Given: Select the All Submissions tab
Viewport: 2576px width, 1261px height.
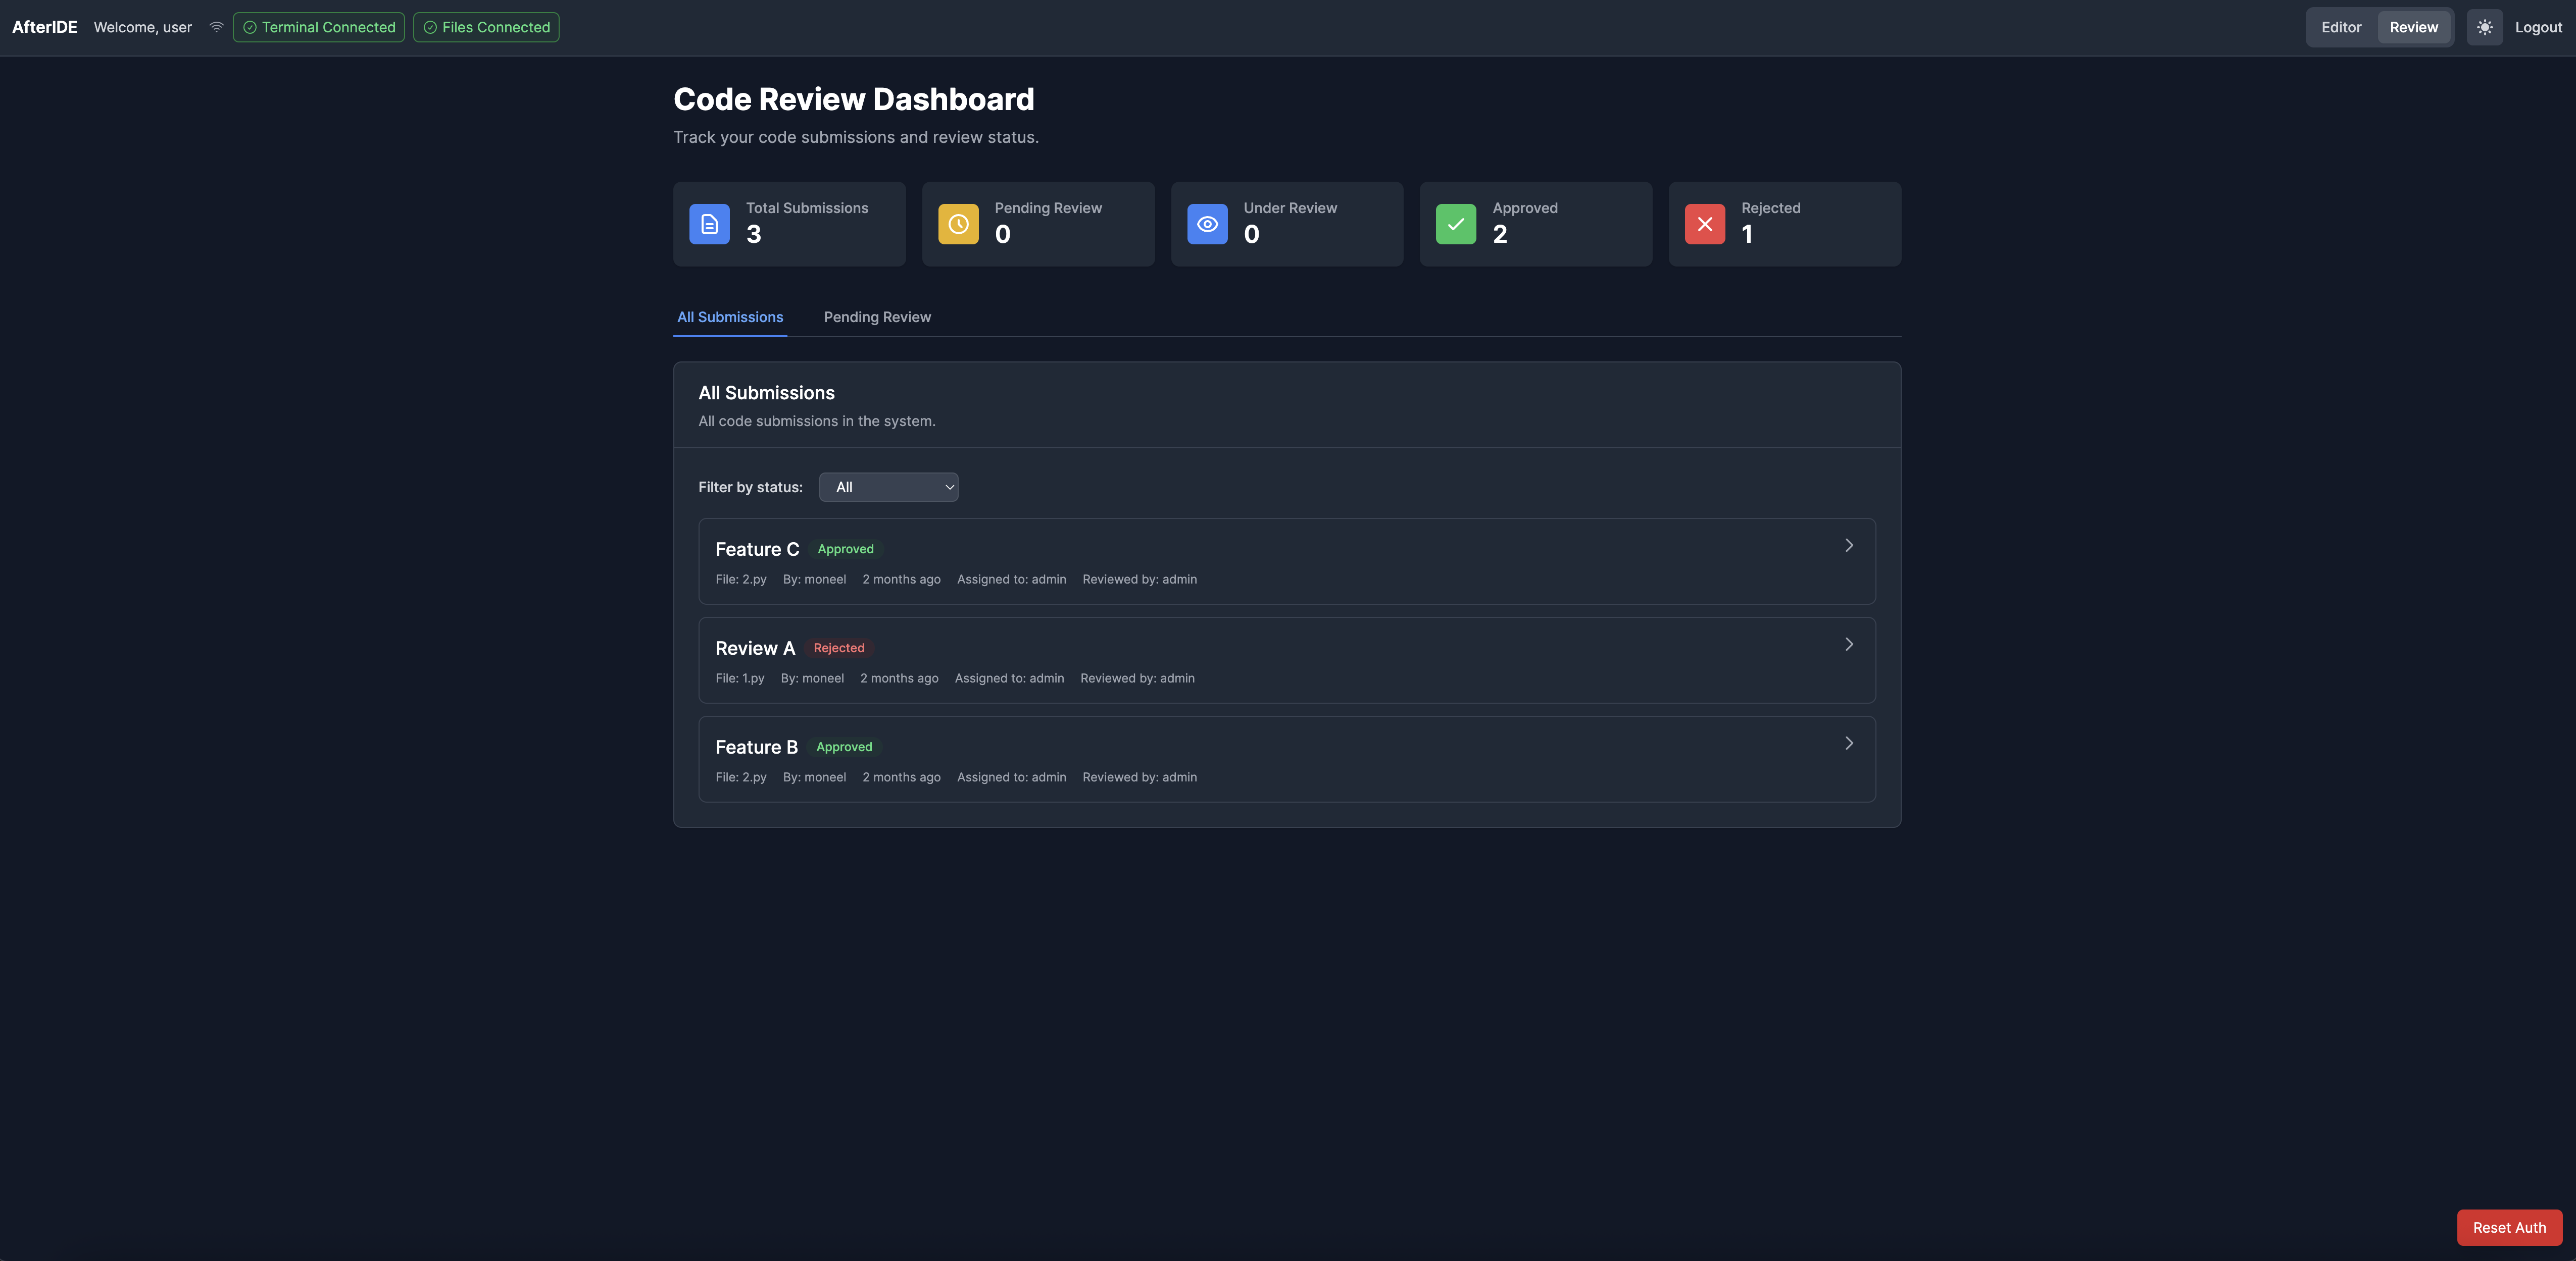Looking at the screenshot, I should [730, 317].
